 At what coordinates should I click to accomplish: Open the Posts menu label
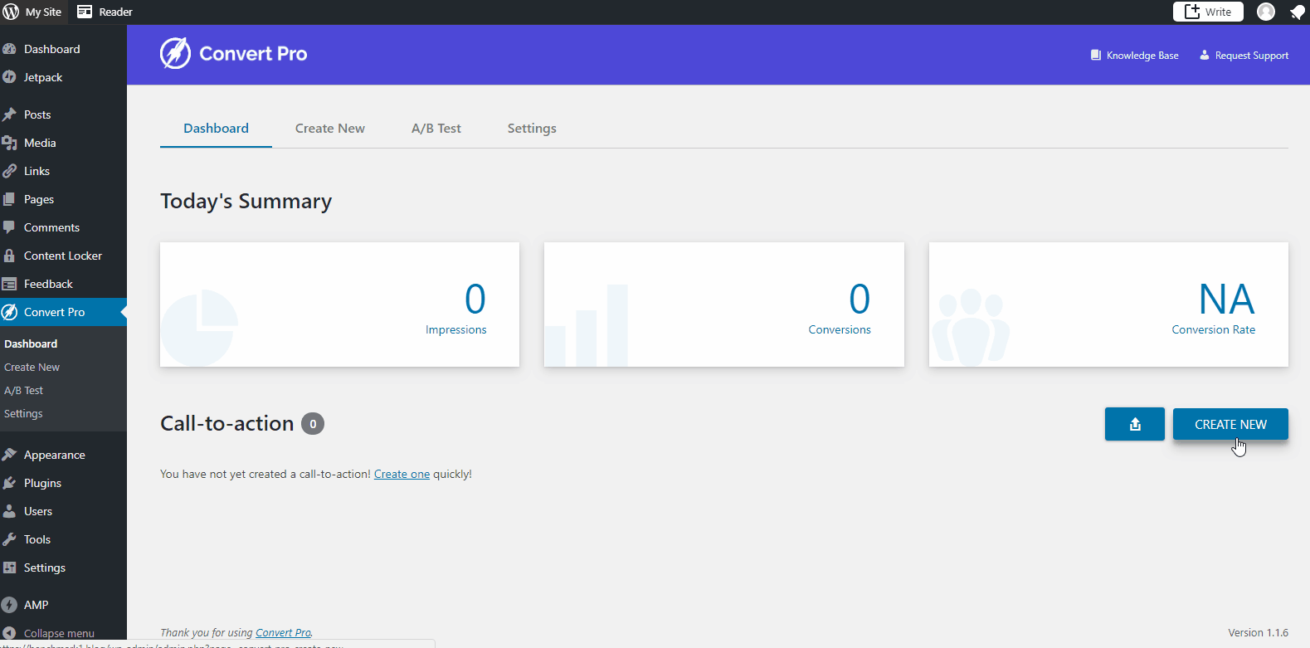[x=37, y=114]
